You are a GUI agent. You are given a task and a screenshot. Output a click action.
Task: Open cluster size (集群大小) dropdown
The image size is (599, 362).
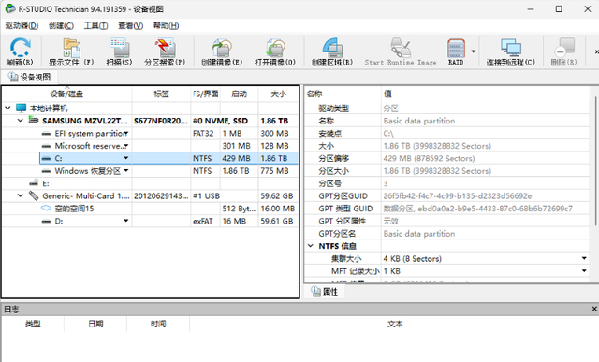point(584,258)
